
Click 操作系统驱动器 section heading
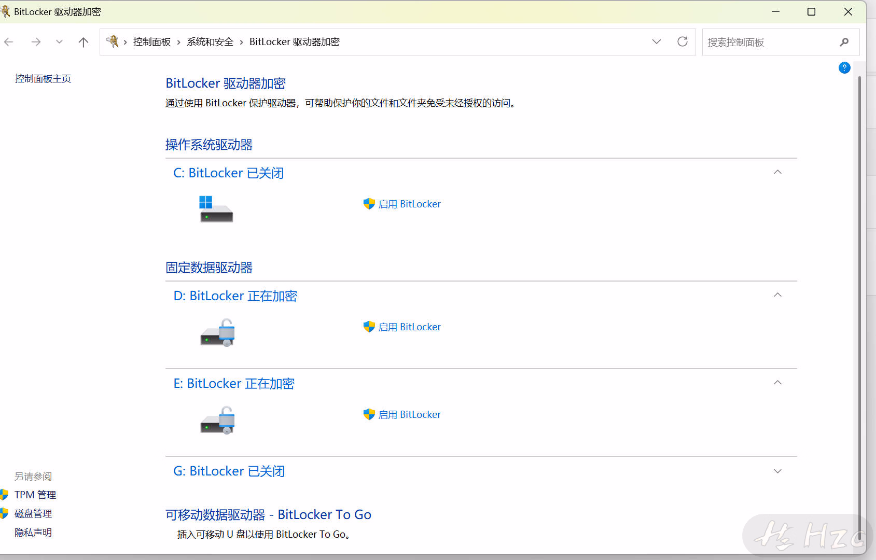click(209, 145)
